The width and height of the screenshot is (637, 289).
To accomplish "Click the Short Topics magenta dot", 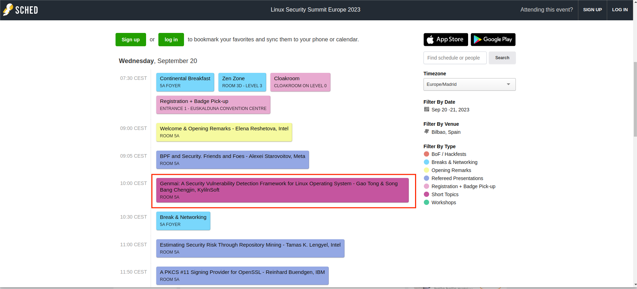I will 427,194.
